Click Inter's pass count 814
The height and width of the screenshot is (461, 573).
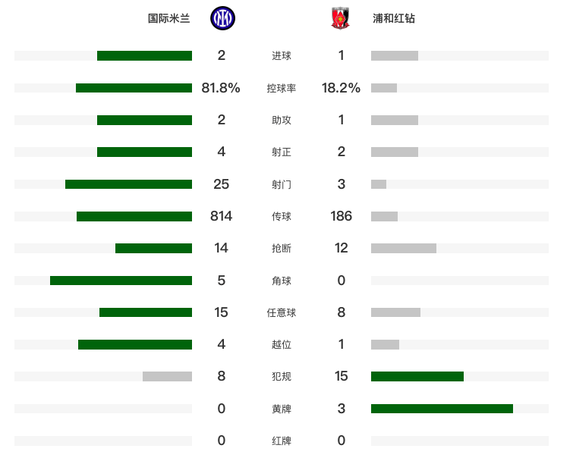pyautogui.click(x=221, y=216)
